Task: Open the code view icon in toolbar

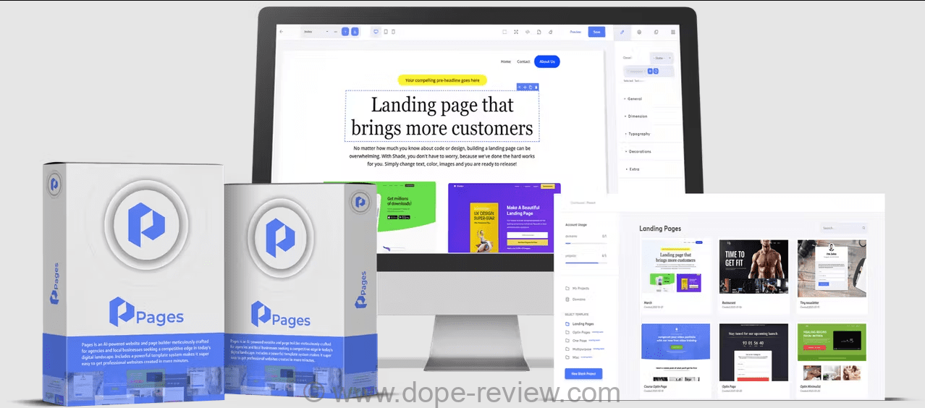Action: coord(528,32)
